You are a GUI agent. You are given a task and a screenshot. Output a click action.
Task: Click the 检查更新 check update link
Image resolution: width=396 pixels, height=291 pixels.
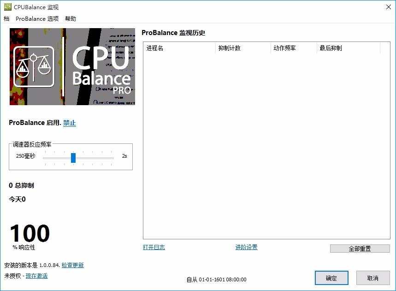[73, 265]
